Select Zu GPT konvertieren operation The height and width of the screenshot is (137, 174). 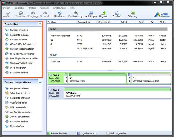click(x=20, y=117)
